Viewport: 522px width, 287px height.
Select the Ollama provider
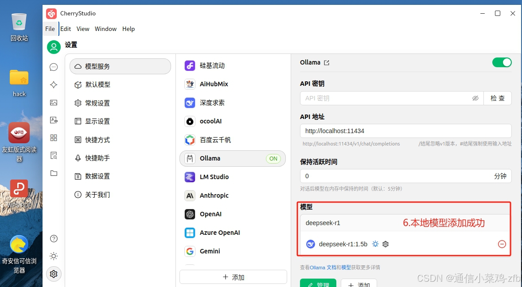tap(232, 158)
